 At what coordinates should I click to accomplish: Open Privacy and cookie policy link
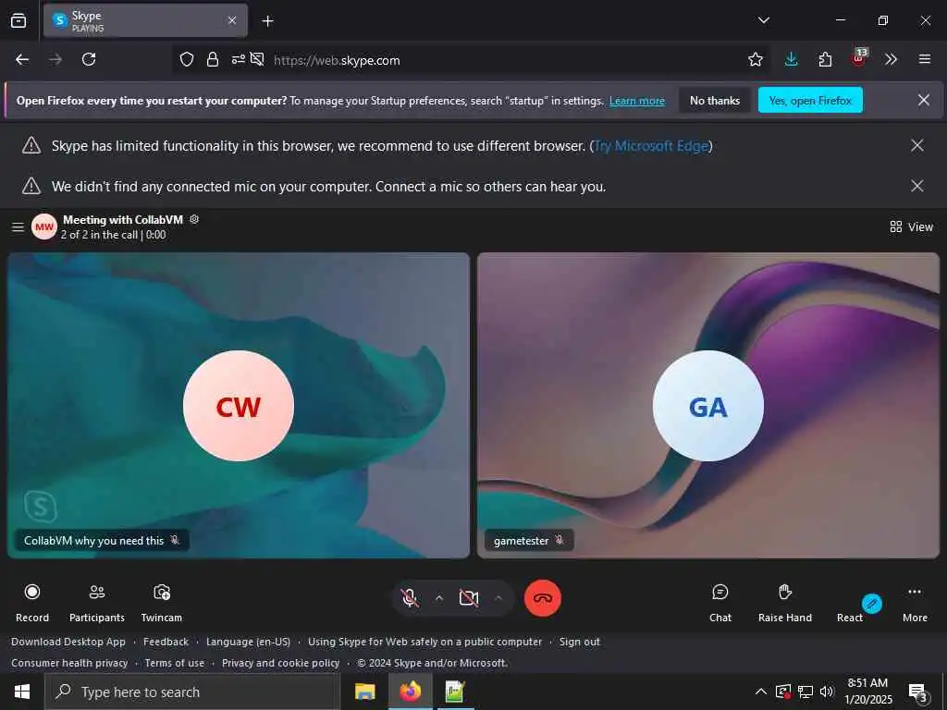coord(281,663)
